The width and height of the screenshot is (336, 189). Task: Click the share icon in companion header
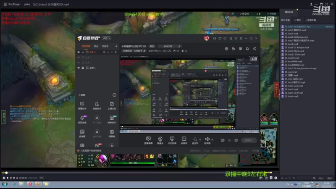(254, 49)
